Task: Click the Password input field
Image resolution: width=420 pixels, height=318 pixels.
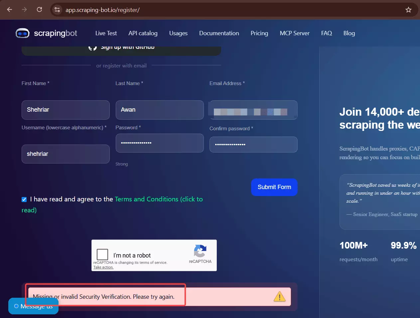Action: [x=160, y=143]
